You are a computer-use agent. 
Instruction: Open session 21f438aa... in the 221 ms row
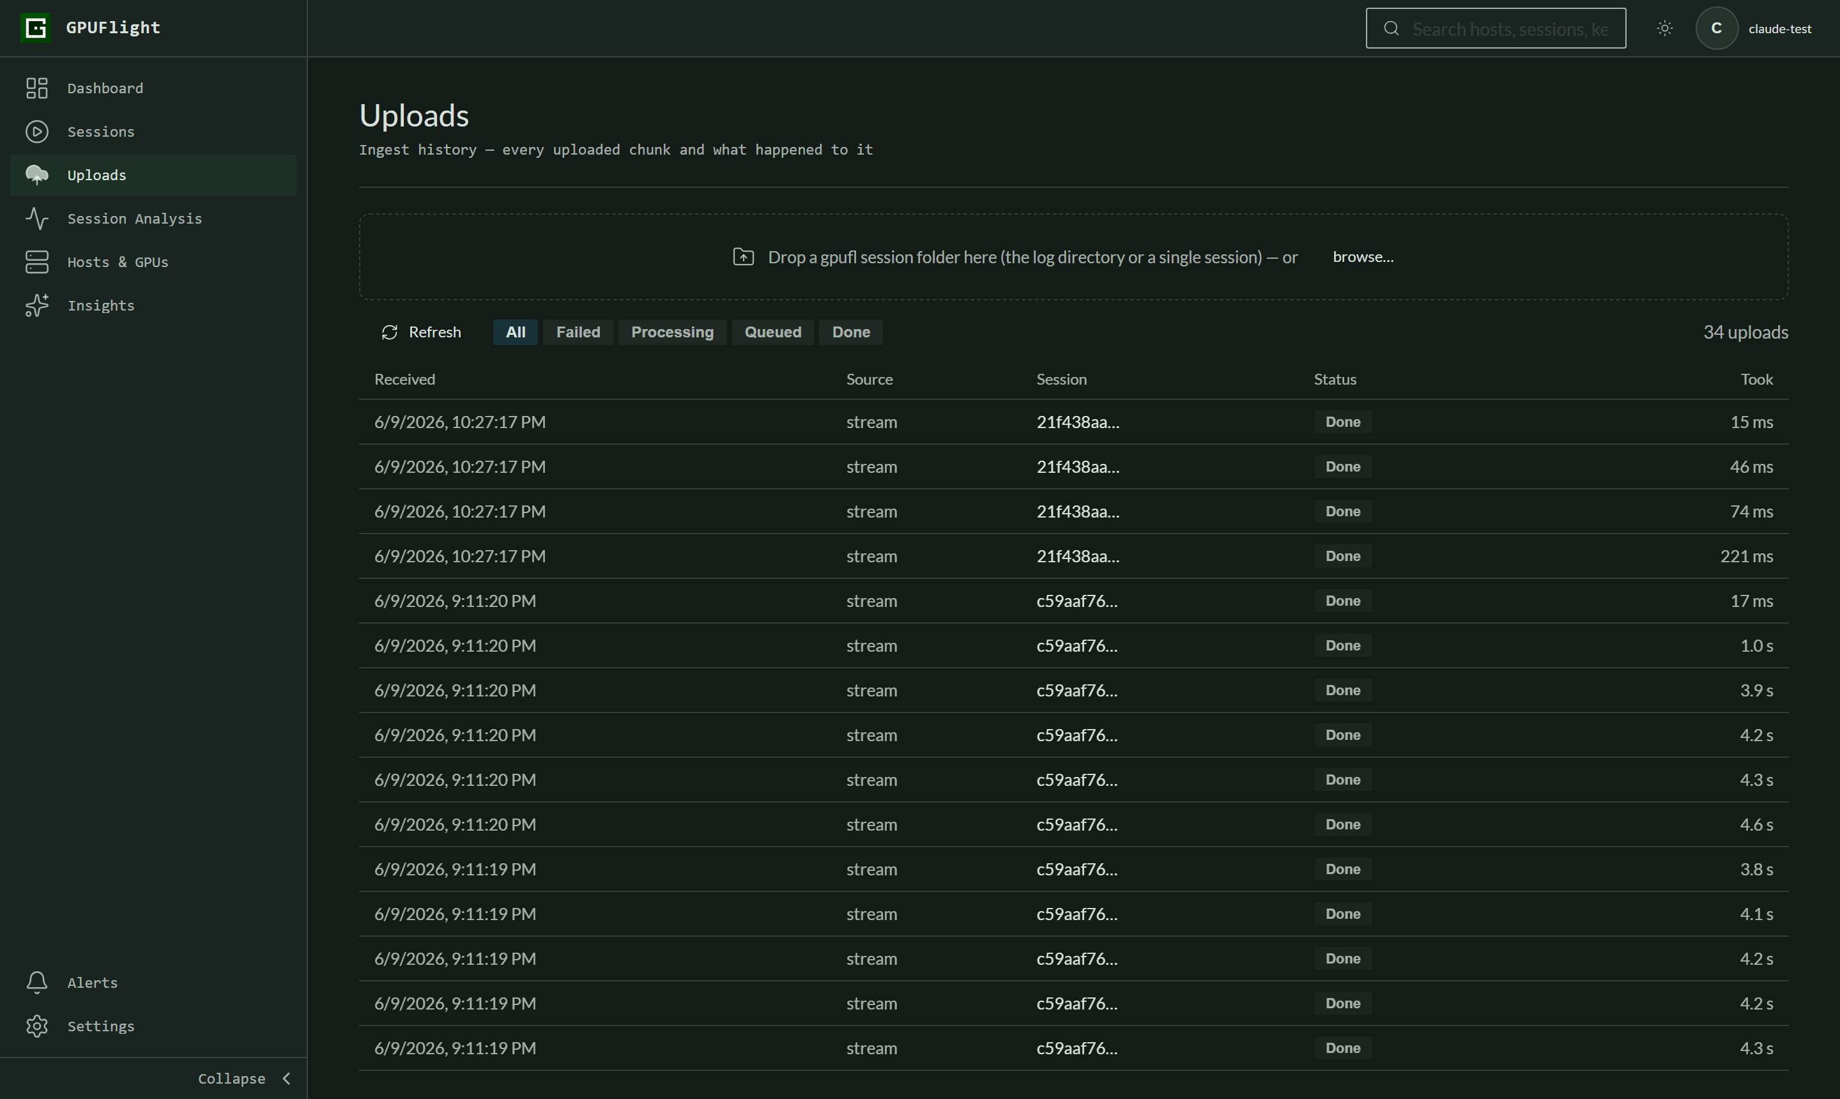pyautogui.click(x=1077, y=556)
